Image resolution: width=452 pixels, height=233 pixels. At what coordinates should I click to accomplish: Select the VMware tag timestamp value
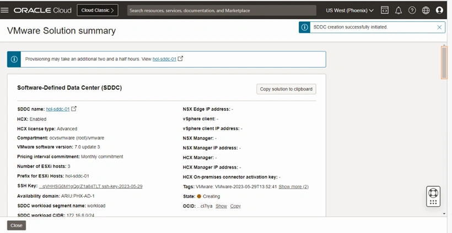[x=246, y=187]
